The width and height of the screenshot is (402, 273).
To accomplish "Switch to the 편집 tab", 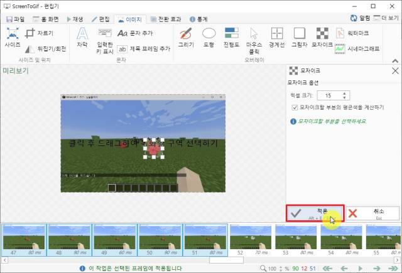I will pos(100,19).
